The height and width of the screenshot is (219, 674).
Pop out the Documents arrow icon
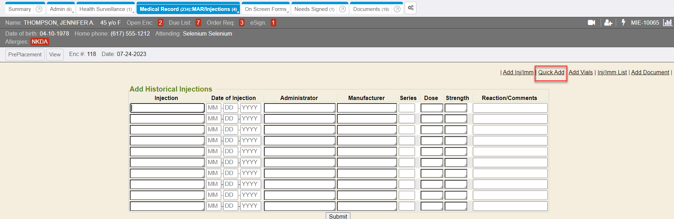[x=397, y=9]
